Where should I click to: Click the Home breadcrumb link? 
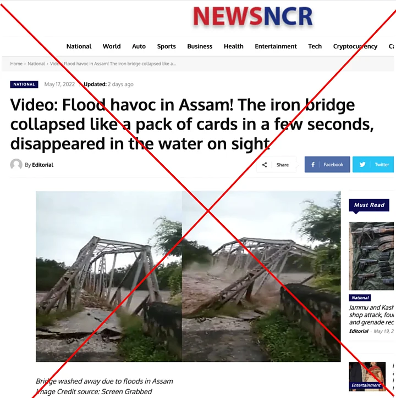click(x=16, y=64)
